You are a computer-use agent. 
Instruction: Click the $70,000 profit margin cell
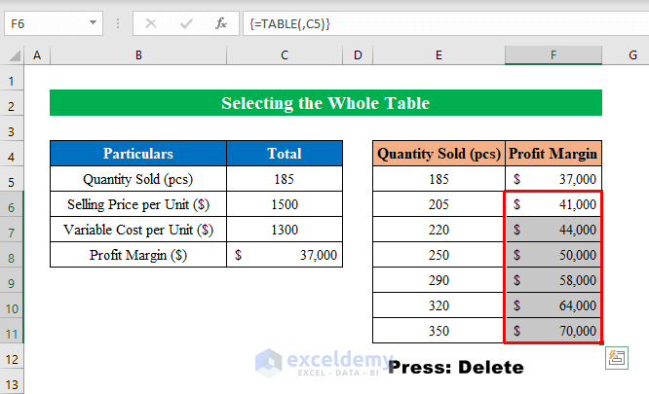point(553,331)
